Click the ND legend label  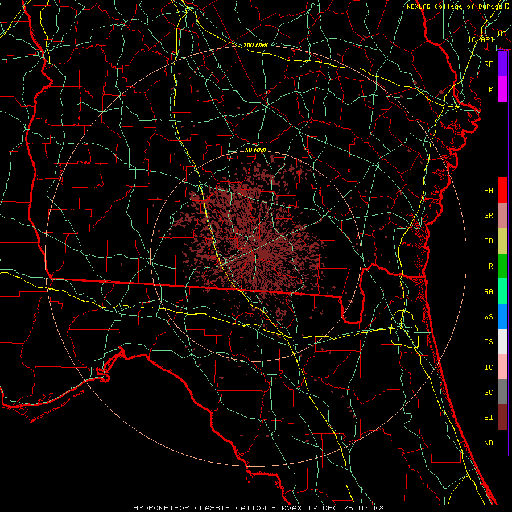point(488,443)
